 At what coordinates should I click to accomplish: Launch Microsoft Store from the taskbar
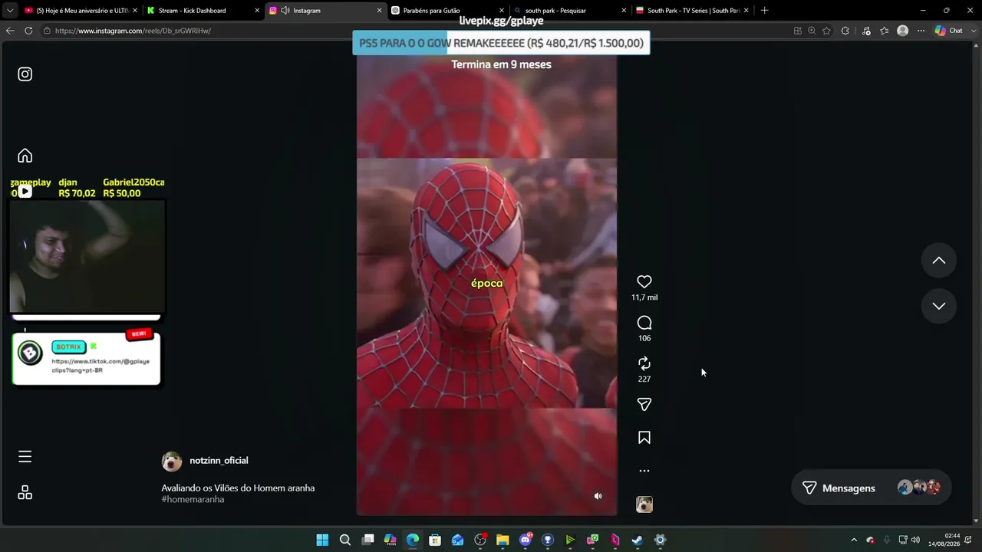click(435, 540)
